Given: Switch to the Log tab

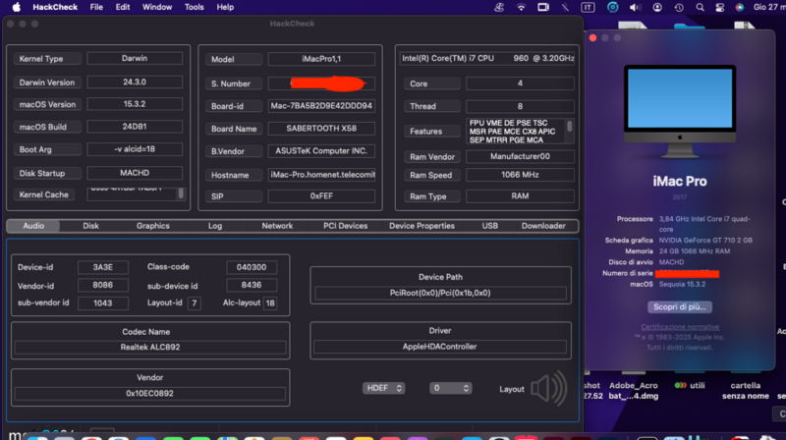Looking at the screenshot, I should (215, 226).
